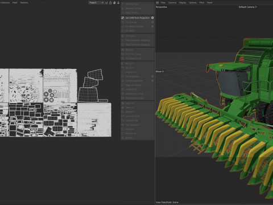Open the viewport Filter menu

(202, 3)
